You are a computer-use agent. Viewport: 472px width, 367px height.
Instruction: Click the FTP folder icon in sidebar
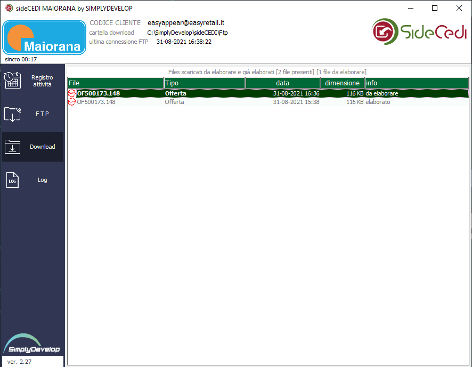[x=12, y=114]
